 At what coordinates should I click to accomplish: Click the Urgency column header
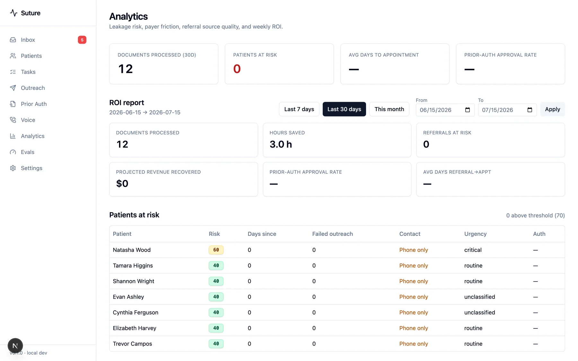[x=475, y=234]
